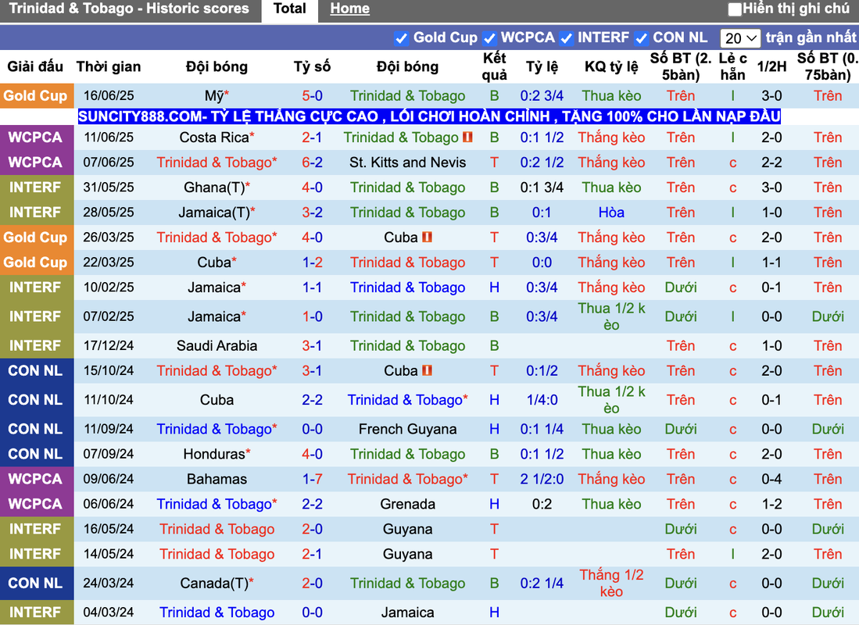Click the French Guyana team name

click(407, 429)
